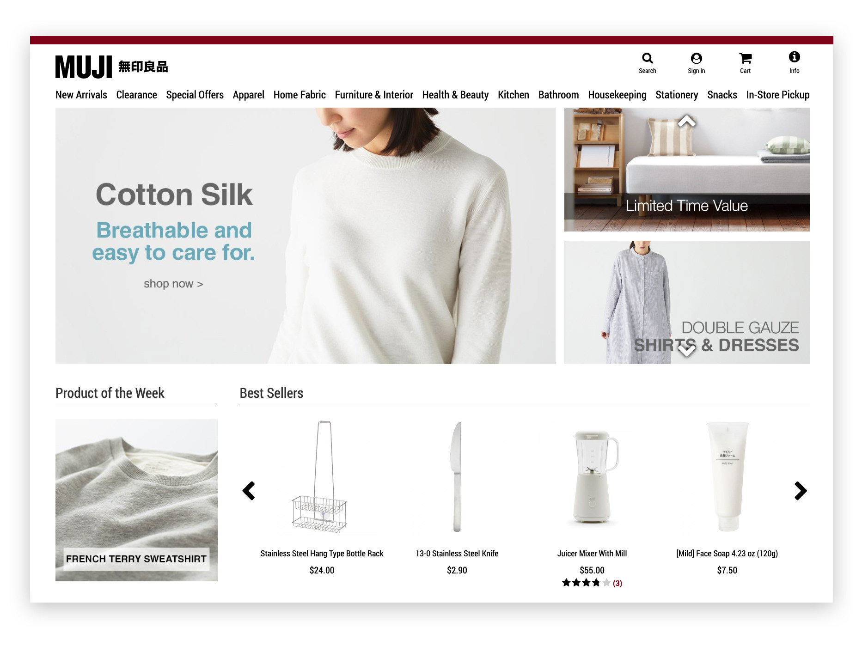Open the Search magnifier icon
Image resolution: width=862 pixels, height=646 pixels.
[647, 58]
